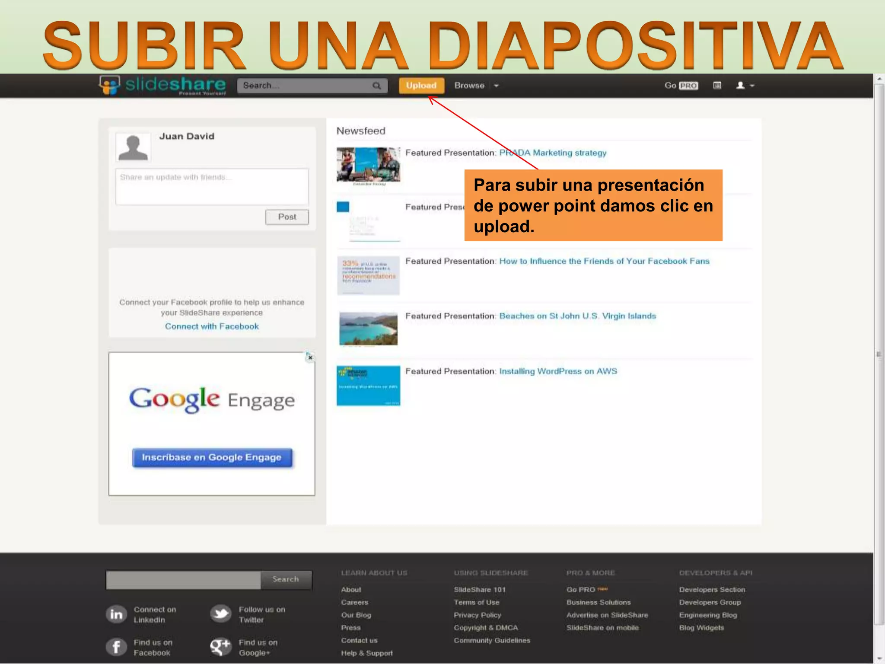
Task: Click the Google Engage logo
Action: point(212,400)
